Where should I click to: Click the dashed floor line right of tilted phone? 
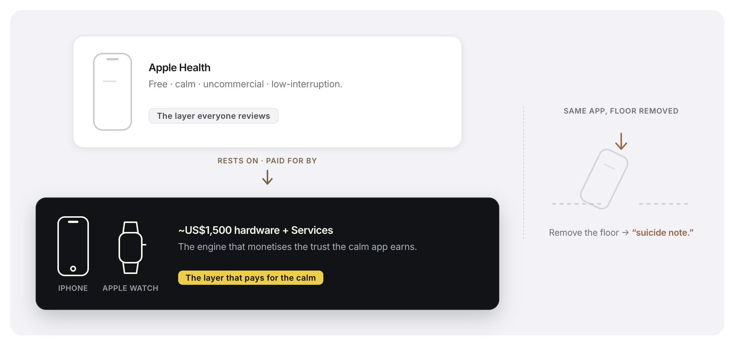click(x=663, y=204)
